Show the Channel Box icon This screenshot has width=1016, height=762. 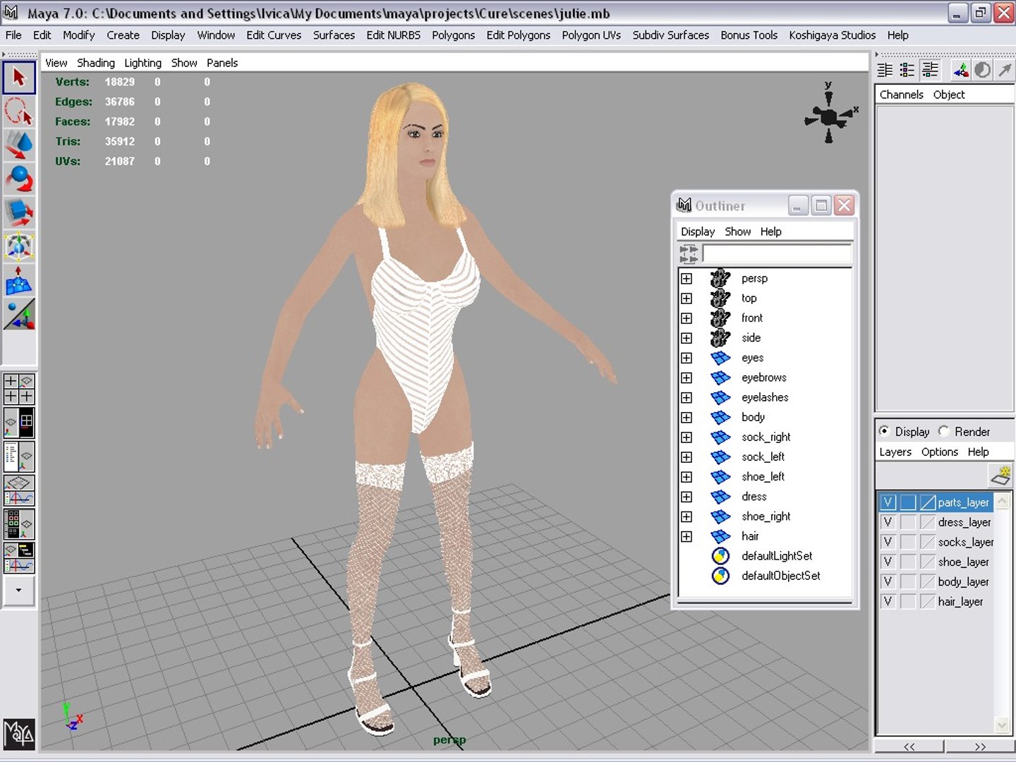931,70
